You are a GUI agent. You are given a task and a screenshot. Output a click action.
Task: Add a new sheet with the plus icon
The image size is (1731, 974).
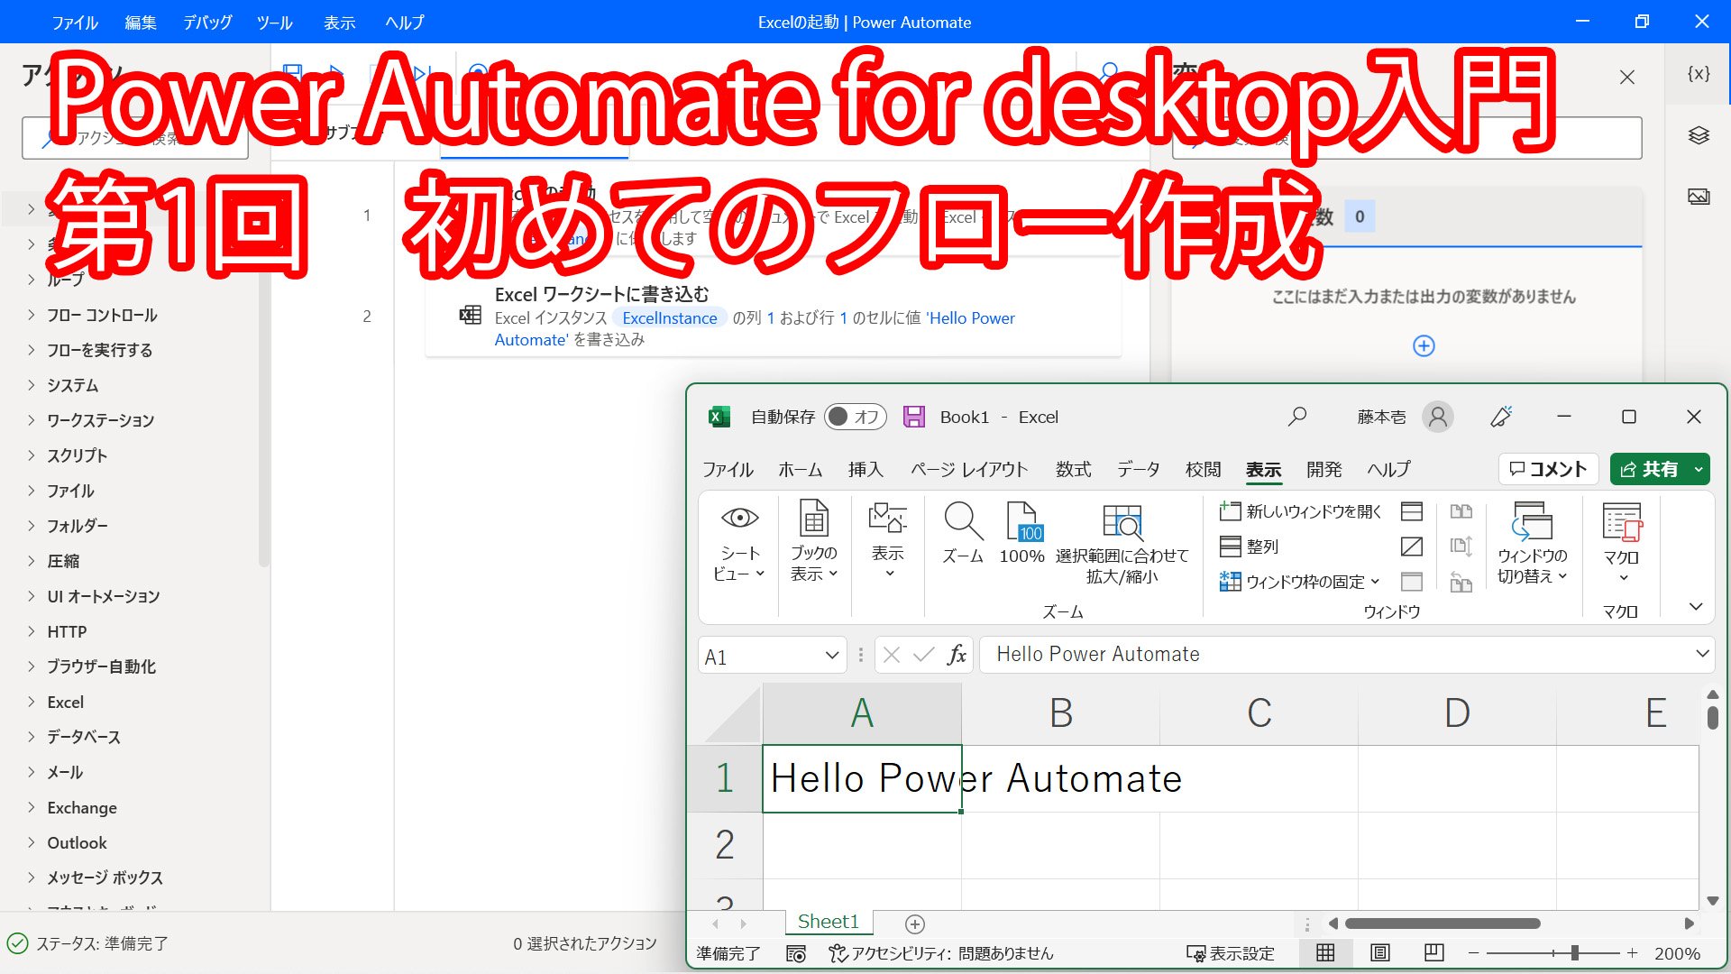[915, 923]
